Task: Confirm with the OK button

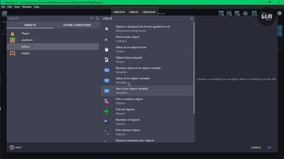Action: (x=269, y=148)
